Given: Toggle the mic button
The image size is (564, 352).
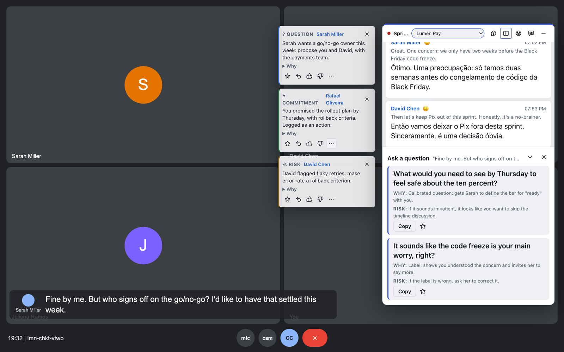Looking at the screenshot, I should (x=246, y=338).
